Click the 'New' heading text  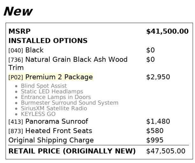[18, 11]
